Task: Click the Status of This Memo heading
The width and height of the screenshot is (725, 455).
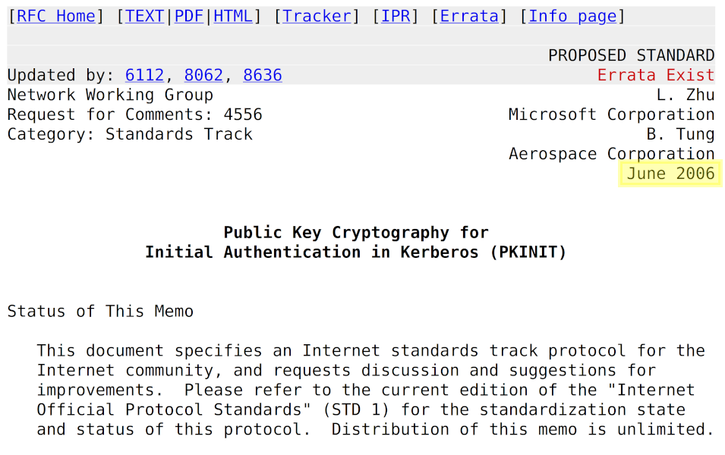Action: click(x=100, y=312)
